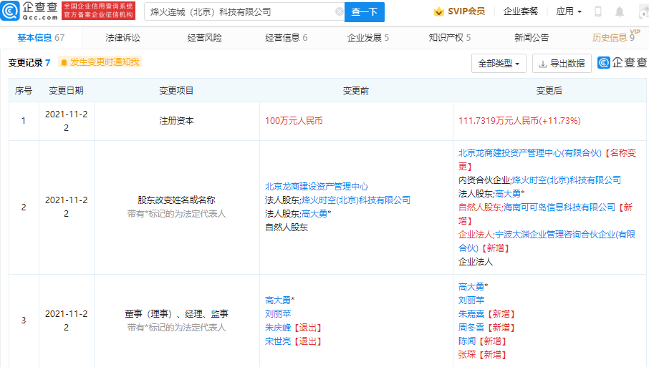
Task: Switch to the 经营风险 tab
Action: [x=204, y=38]
